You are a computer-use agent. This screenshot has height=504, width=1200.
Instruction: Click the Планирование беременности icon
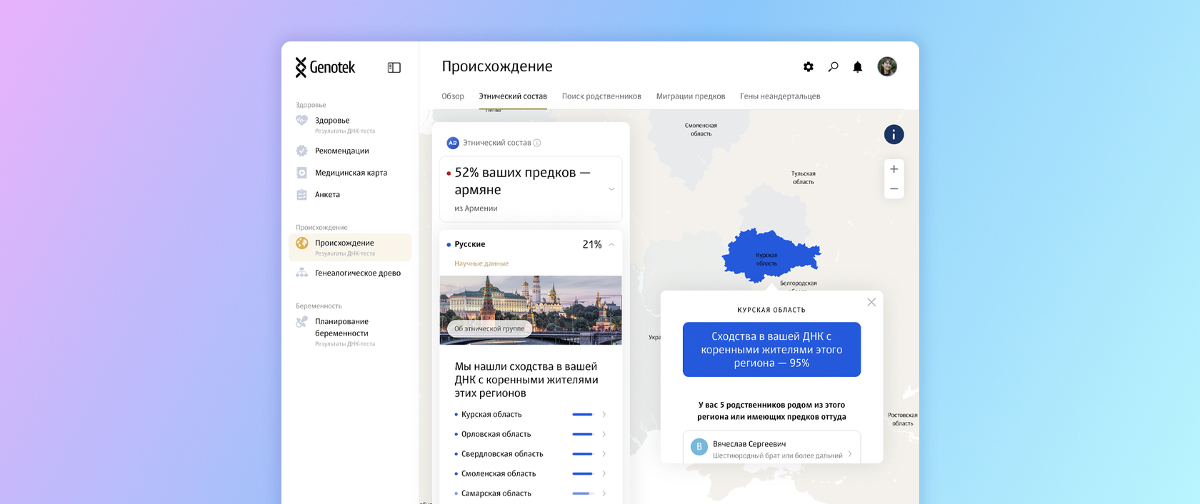click(302, 322)
